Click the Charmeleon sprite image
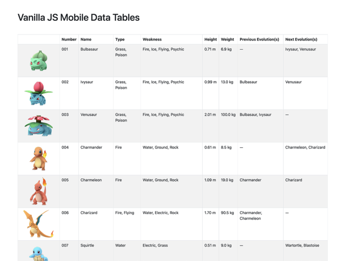The height and width of the screenshot is (261, 349). coord(39,191)
